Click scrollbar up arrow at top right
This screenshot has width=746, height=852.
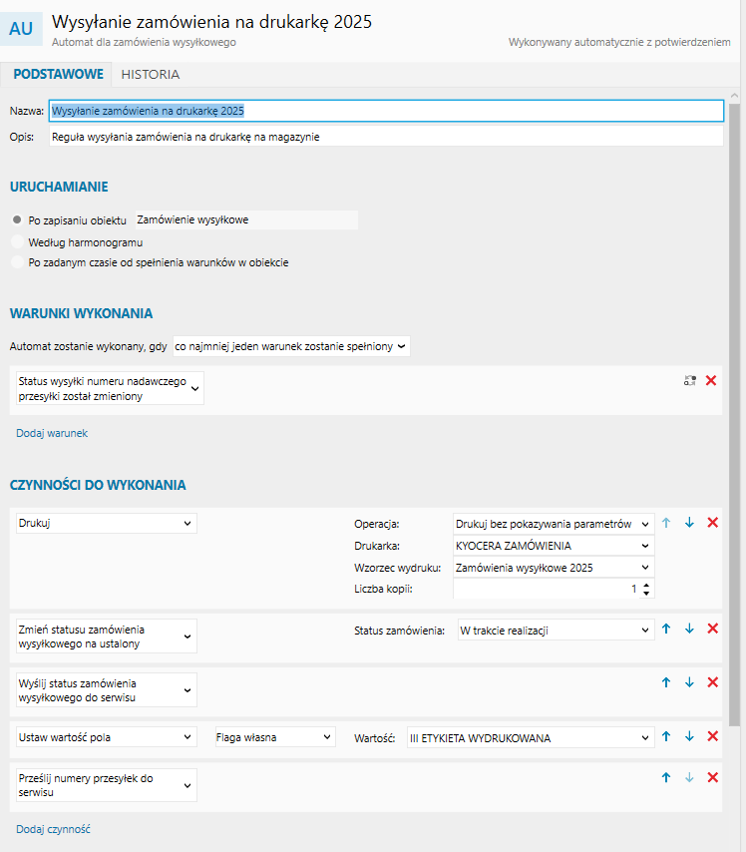734,96
